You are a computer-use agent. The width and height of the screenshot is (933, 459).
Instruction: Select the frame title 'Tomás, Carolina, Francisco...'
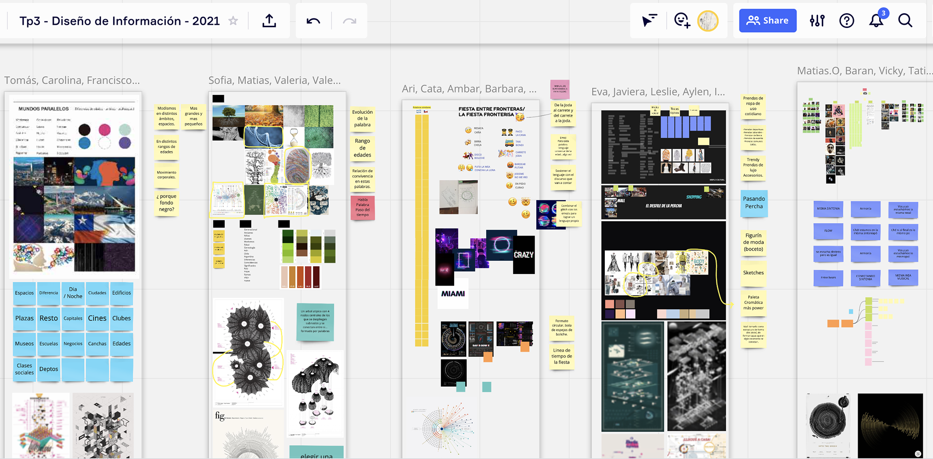pos(72,80)
